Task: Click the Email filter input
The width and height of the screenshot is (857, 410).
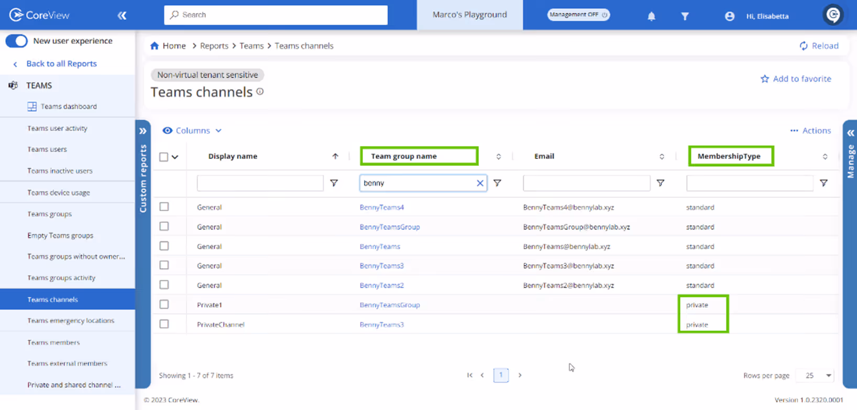Action: point(586,183)
